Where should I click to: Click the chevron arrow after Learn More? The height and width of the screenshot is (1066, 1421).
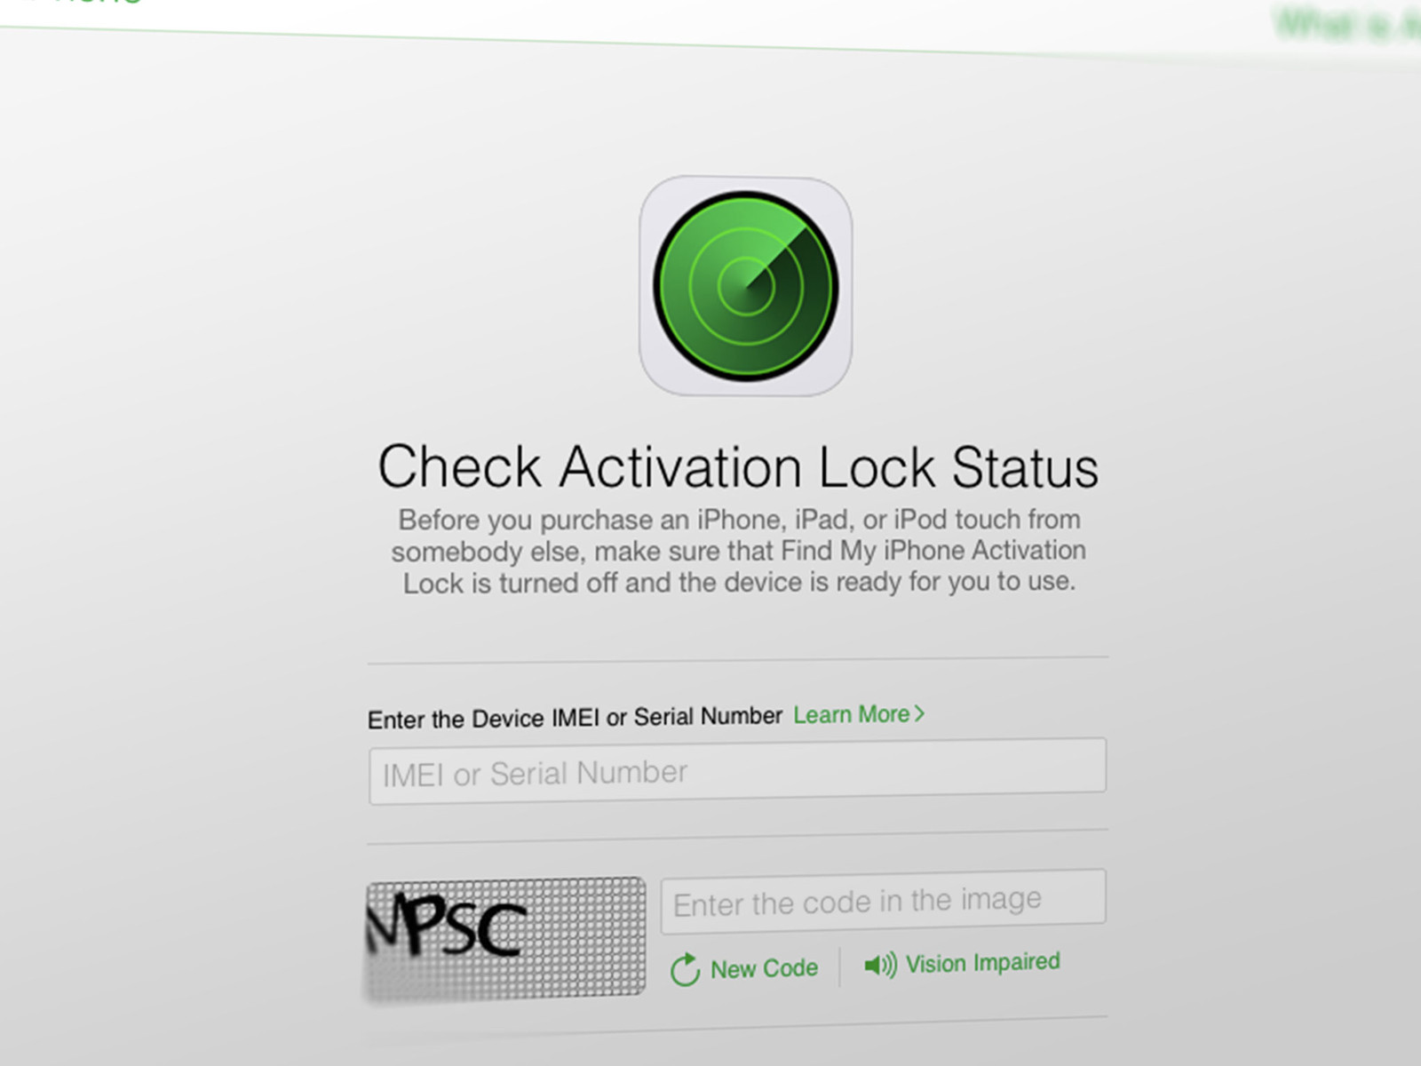coord(919,713)
